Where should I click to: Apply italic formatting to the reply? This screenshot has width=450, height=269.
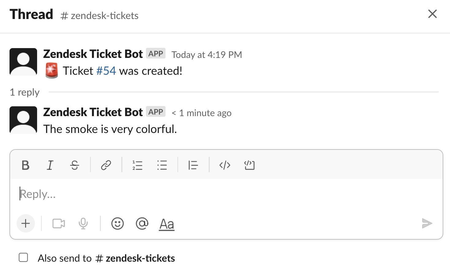tap(50, 165)
